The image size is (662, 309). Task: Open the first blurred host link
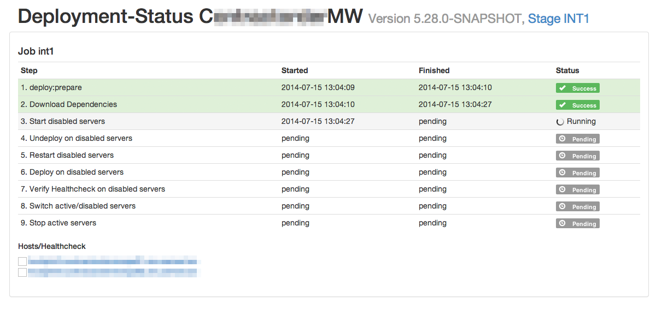112,262
